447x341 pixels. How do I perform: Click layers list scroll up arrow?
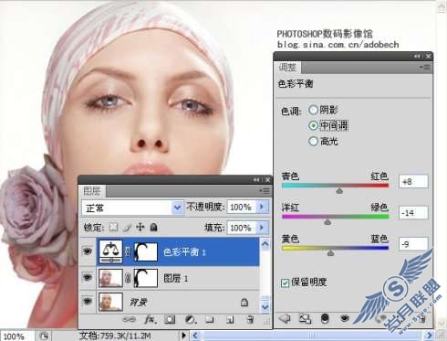265,244
